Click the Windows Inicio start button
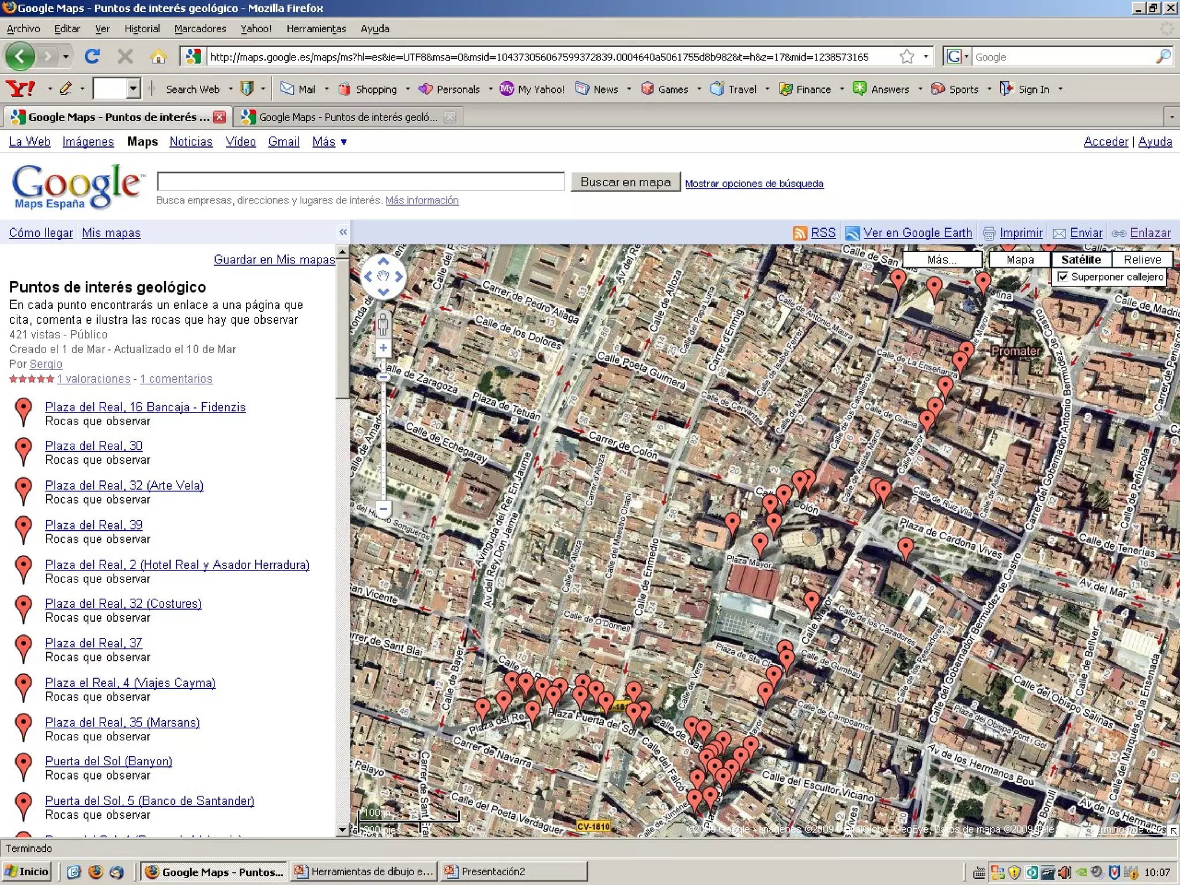The height and width of the screenshot is (885, 1180). [x=27, y=872]
